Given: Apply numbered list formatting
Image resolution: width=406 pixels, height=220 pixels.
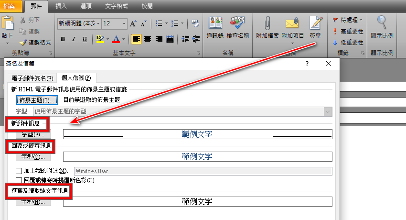Looking at the screenshot, I should (175, 23).
